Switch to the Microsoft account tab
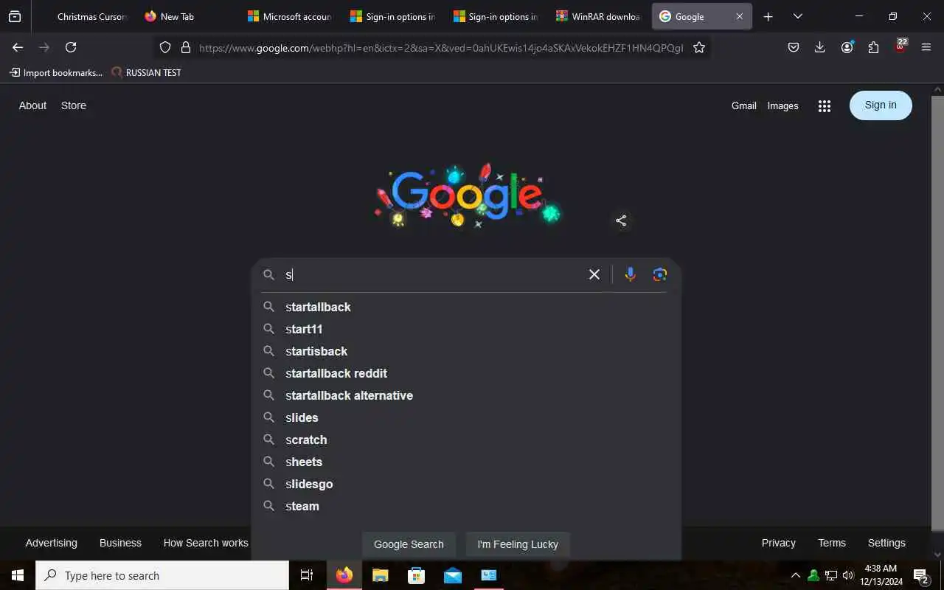Screen dimensions: 944x590 point(290,16)
